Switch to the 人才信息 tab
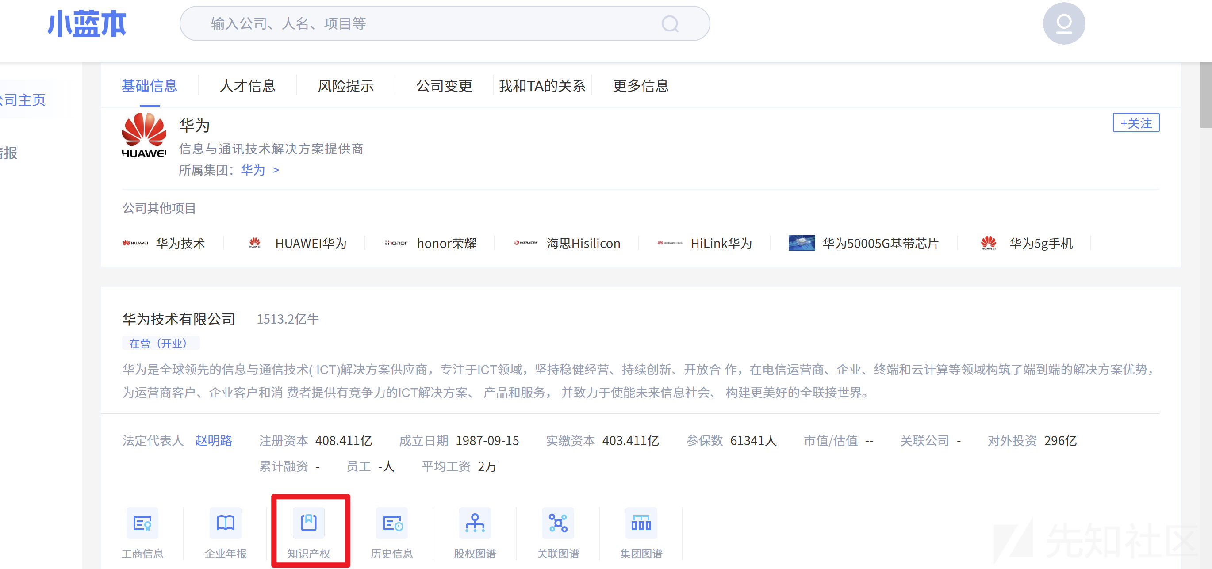 (x=248, y=86)
